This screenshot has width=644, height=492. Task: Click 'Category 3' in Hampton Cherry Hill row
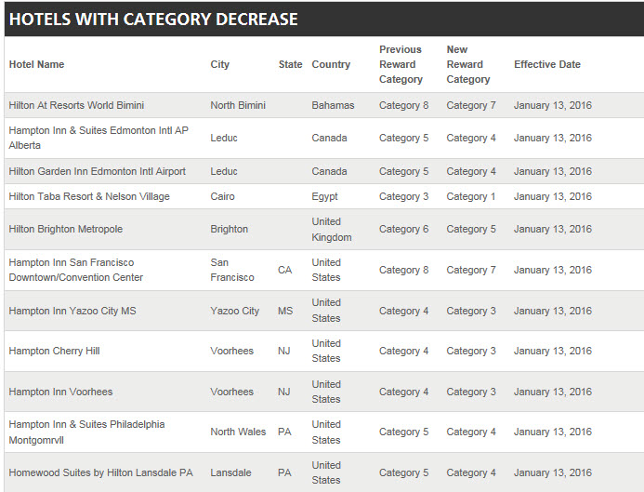click(x=471, y=351)
